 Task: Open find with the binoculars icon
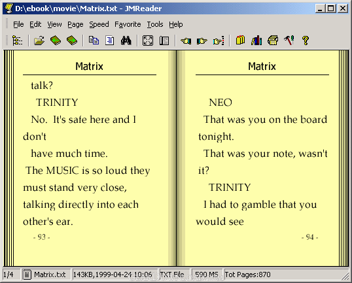click(126, 41)
